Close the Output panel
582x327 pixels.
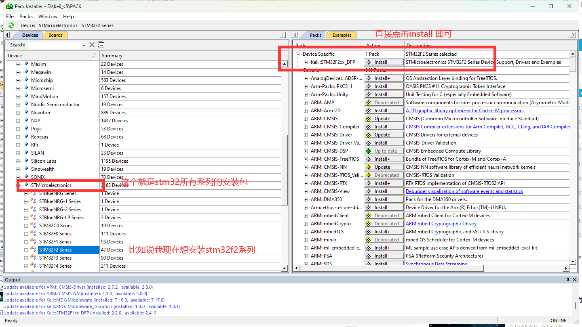[575, 280]
